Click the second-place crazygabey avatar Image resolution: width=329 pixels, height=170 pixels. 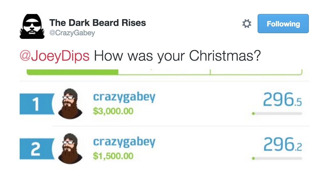pyautogui.click(x=70, y=148)
